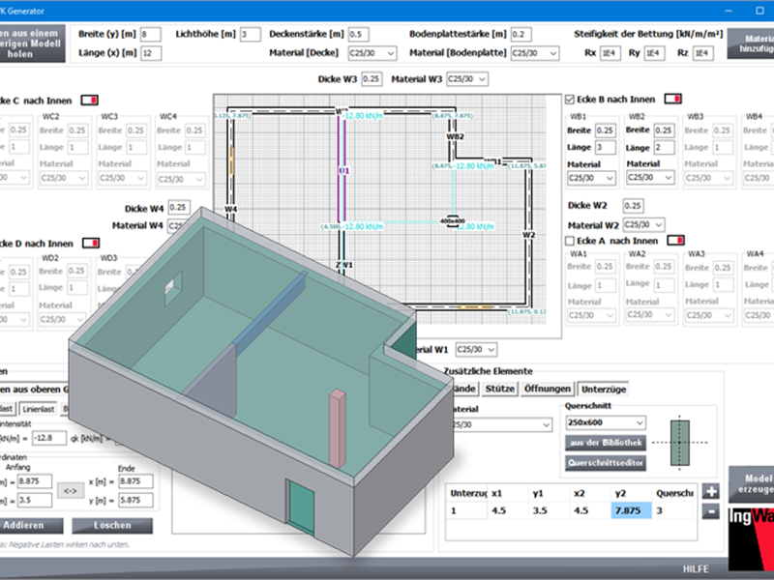Click the aus der Bibliothek button
This screenshot has width=774, height=580.
coord(605,443)
